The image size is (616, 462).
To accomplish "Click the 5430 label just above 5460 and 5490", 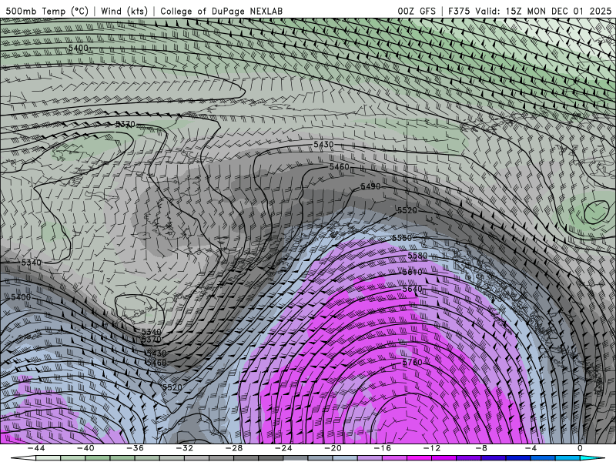I will [323, 145].
